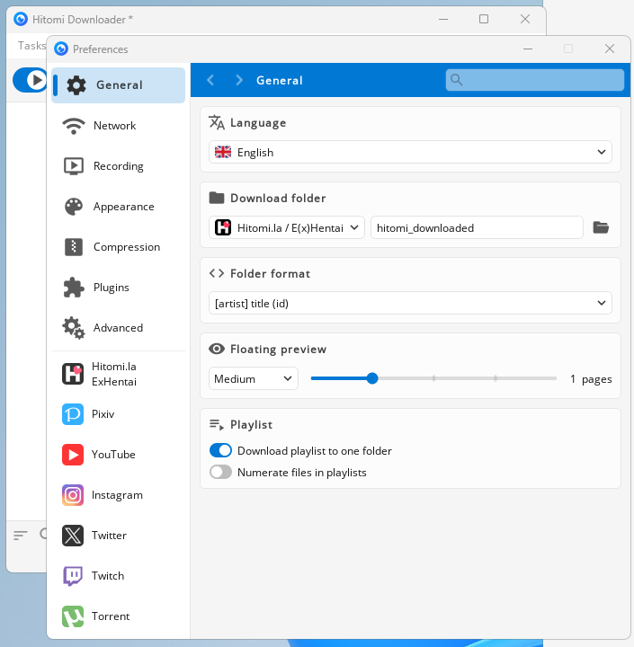Disable Download playlist to one folder
This screenshot has height=647, width=634.
tap(220, 451)
